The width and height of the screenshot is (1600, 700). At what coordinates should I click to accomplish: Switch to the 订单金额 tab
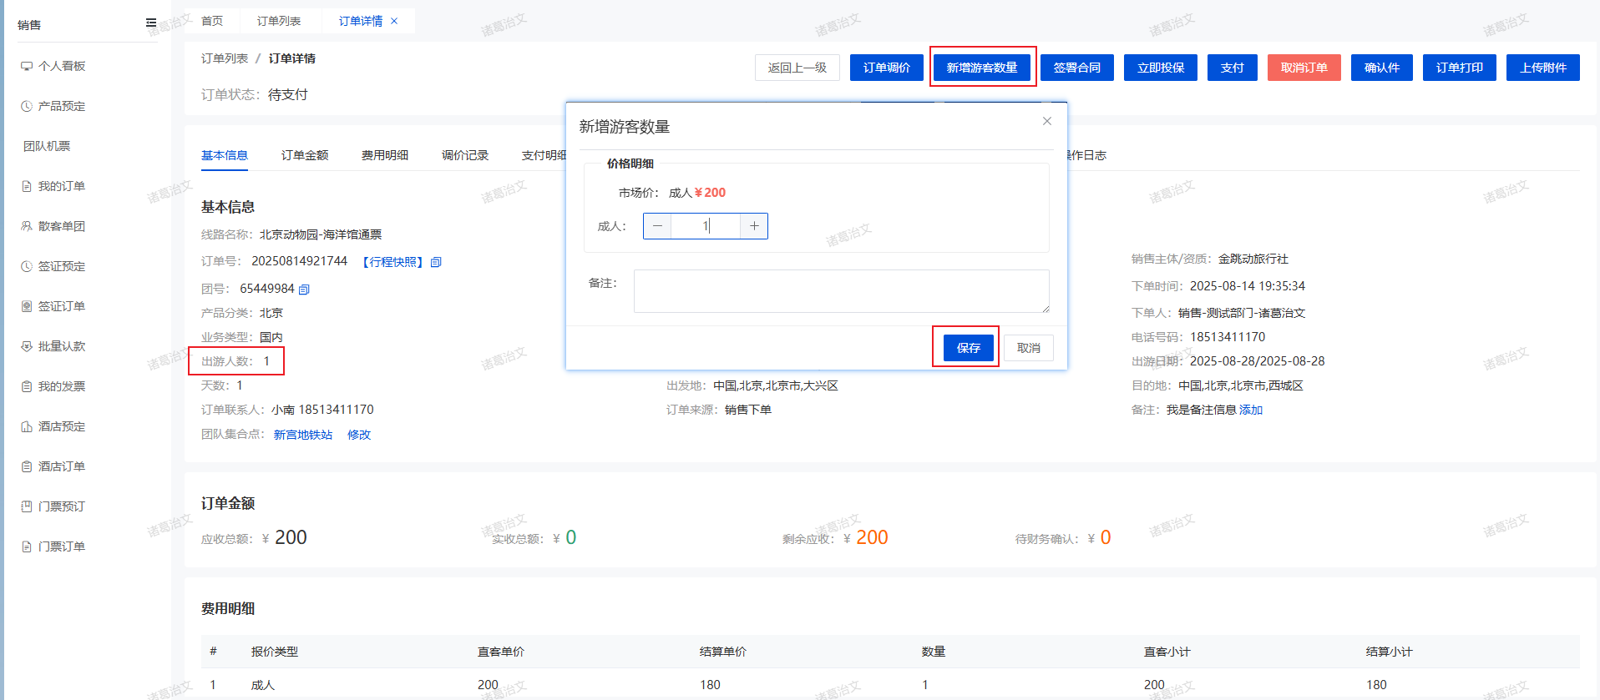point(305,155)
